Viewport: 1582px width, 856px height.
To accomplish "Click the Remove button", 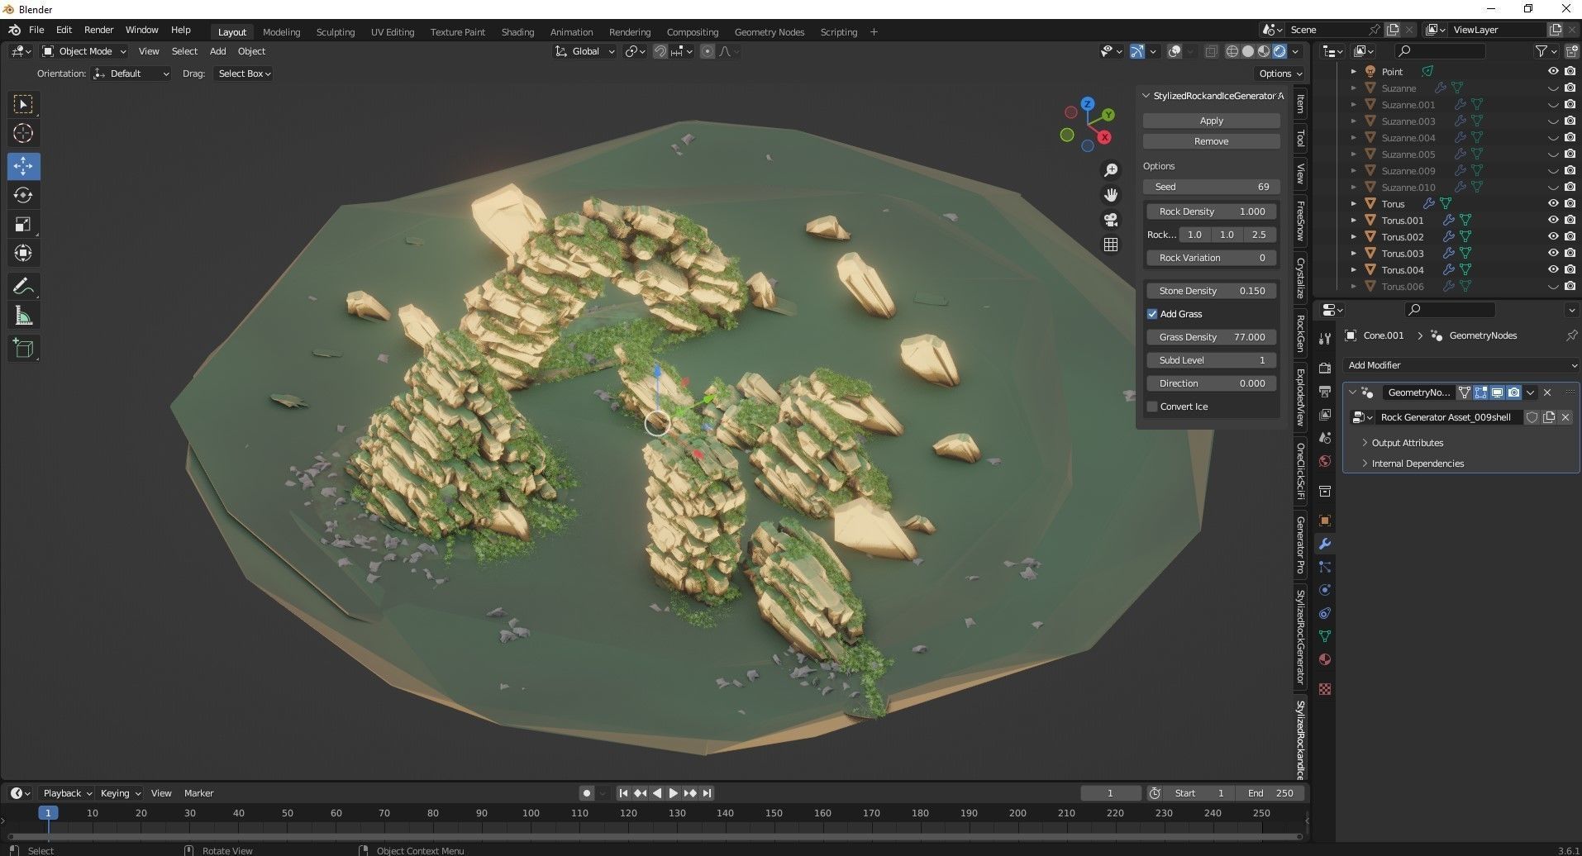I will point(1210,140).
